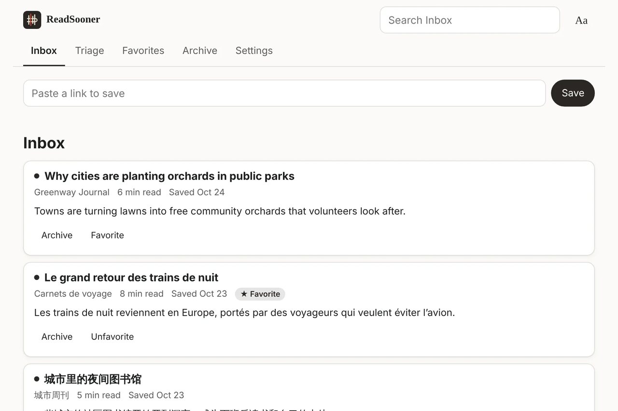Click the Search Inbox field
The width and height of the screenshot is (618, 411).
click(470, 20)
